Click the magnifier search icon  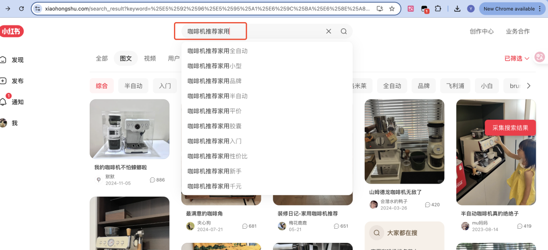coord(344,31)
